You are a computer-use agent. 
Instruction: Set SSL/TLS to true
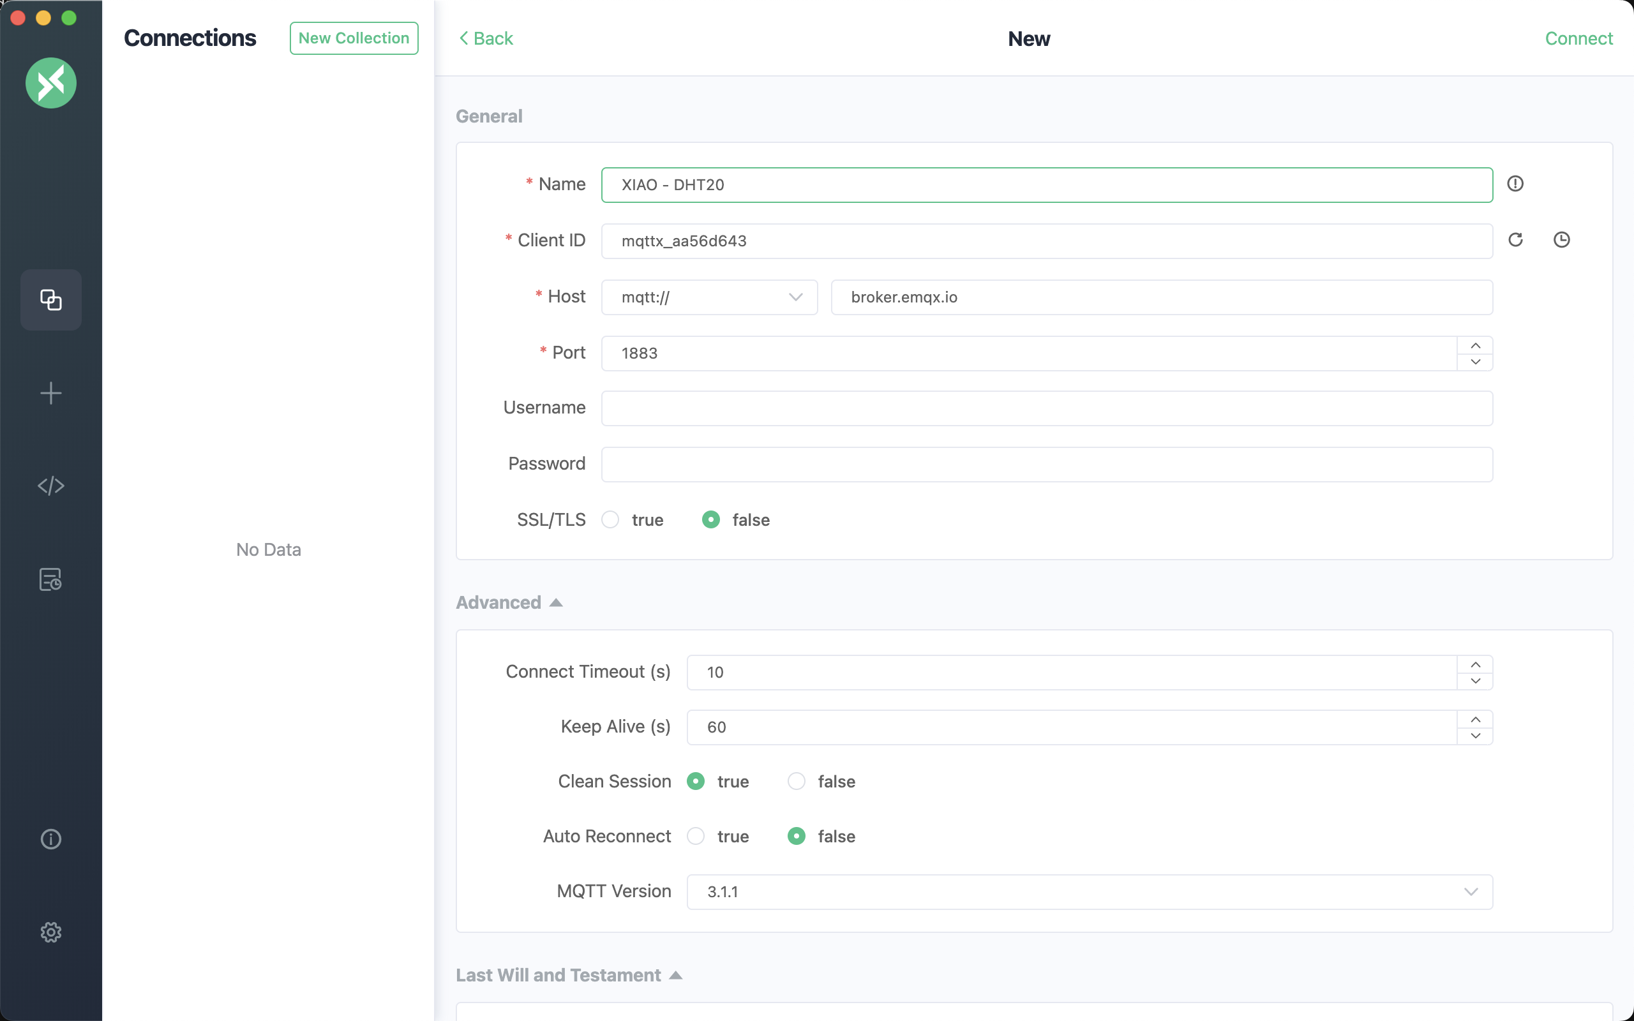610,519
